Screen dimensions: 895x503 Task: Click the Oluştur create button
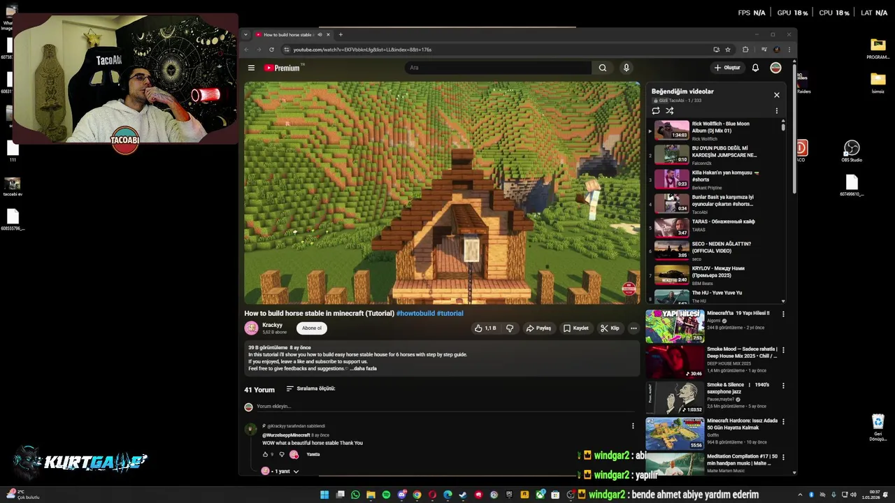pos(727,68)
